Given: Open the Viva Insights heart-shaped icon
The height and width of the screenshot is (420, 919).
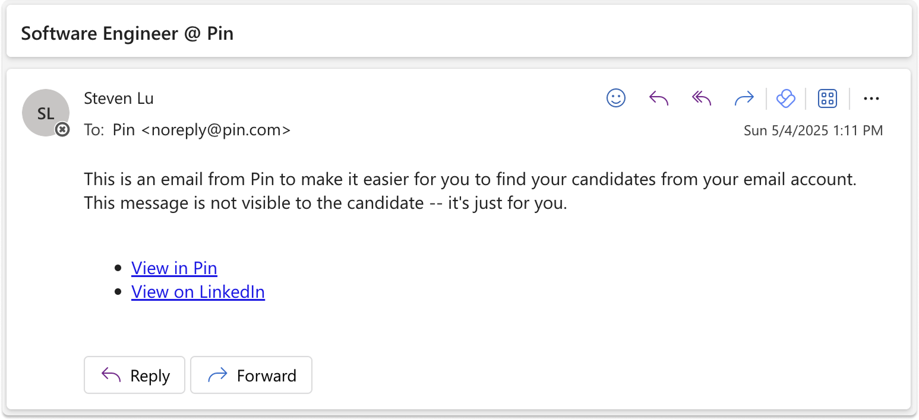Looking at the screenshot, I should coord(786,98).
